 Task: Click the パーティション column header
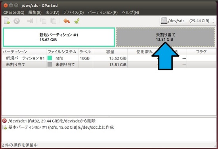click(24, 52)
